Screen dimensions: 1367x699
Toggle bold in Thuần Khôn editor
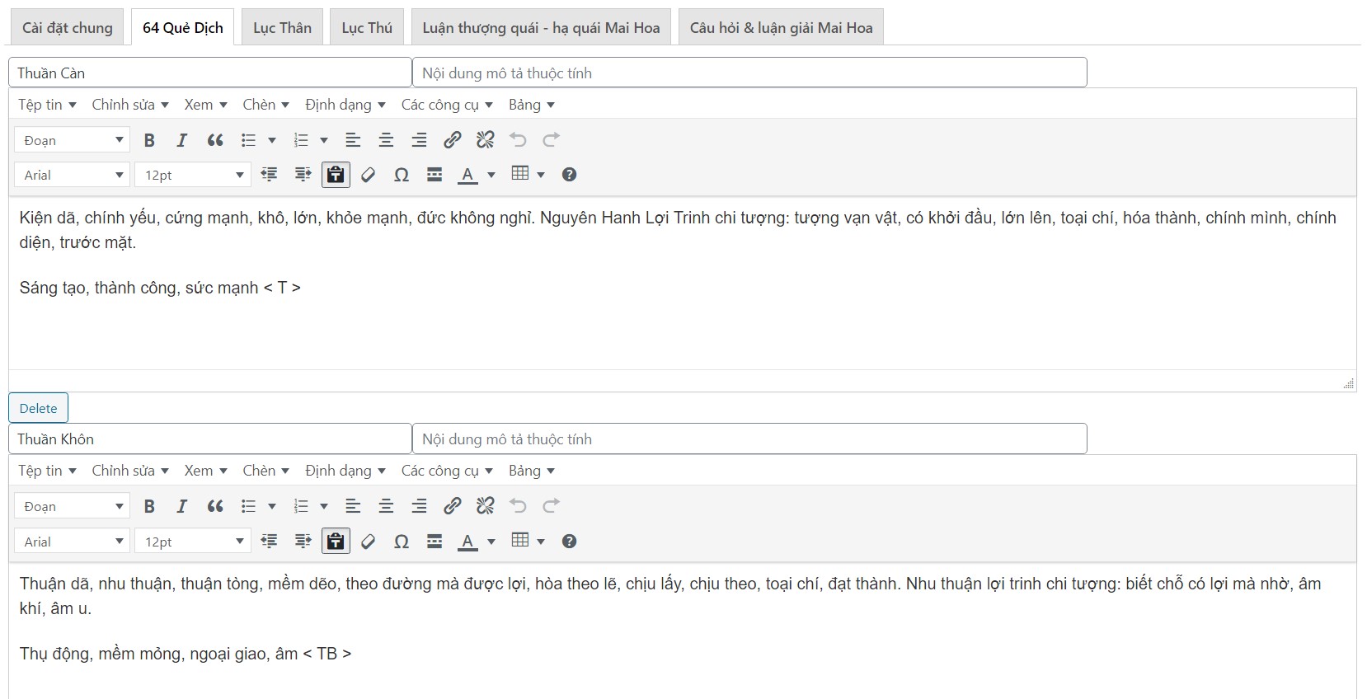[149, 506]
